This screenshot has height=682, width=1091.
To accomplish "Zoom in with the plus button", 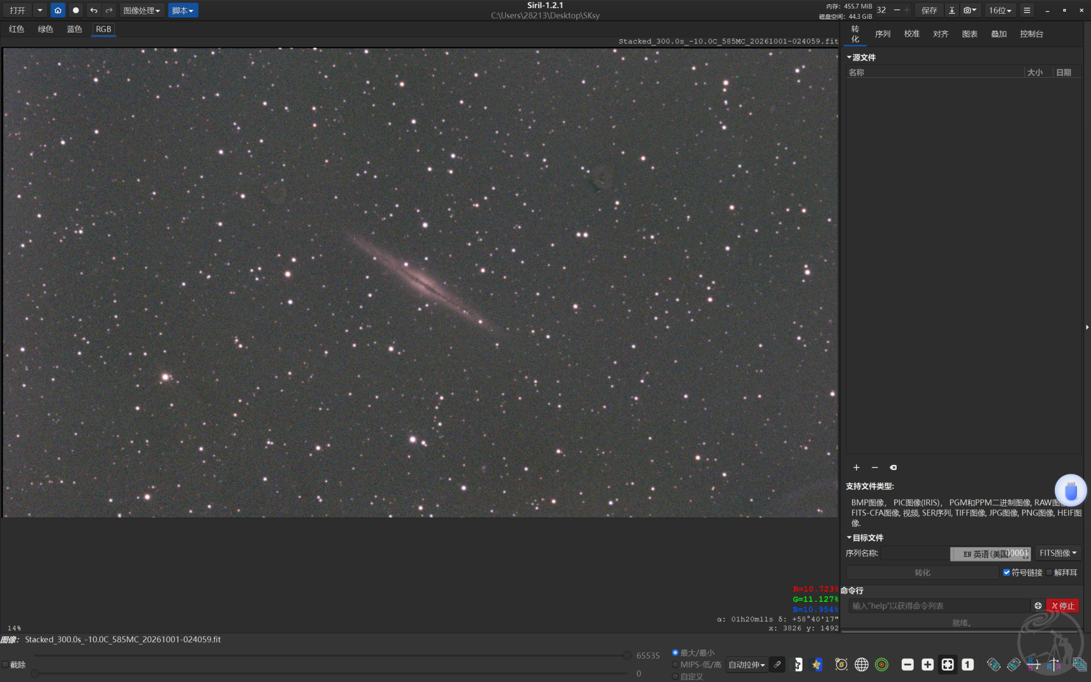I will (x=927, y=664).
